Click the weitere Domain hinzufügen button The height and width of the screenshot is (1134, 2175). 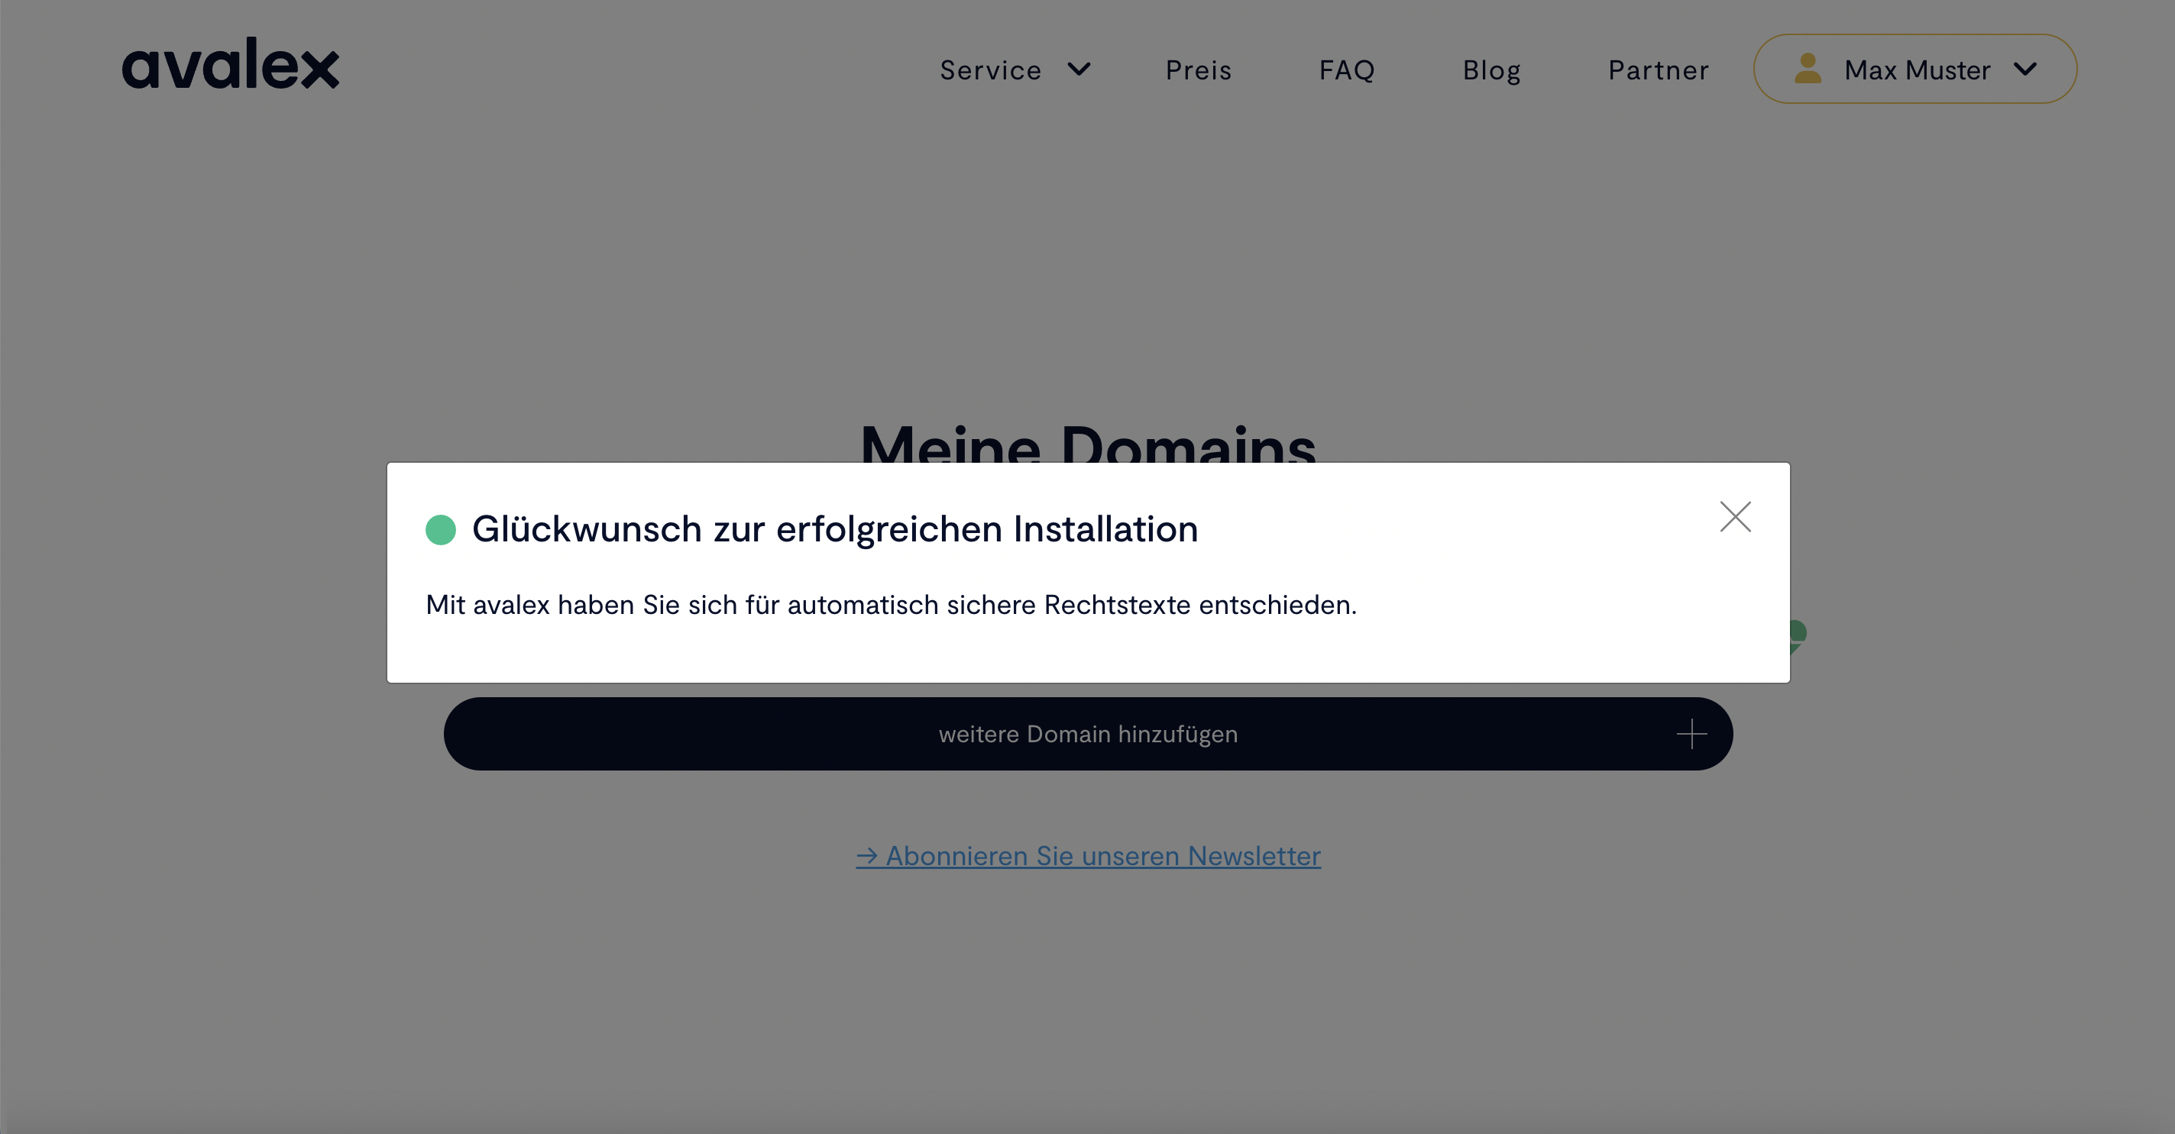[1088, 733]
